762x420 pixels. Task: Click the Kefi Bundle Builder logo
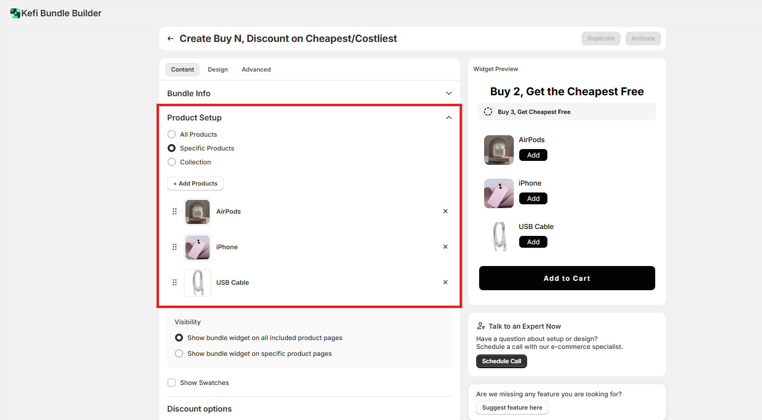point(15,13)
